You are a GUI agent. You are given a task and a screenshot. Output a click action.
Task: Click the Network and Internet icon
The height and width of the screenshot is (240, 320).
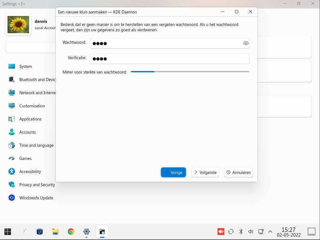click(x=12, y=93)
